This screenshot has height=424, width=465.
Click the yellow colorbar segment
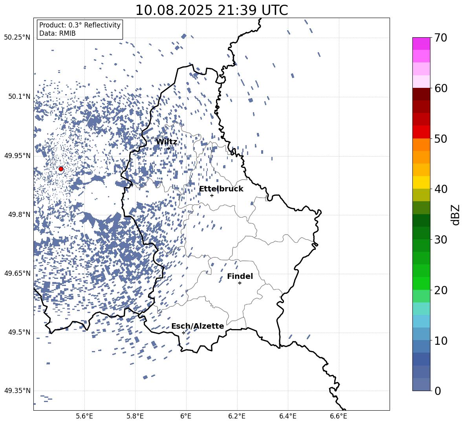point(421,182)
